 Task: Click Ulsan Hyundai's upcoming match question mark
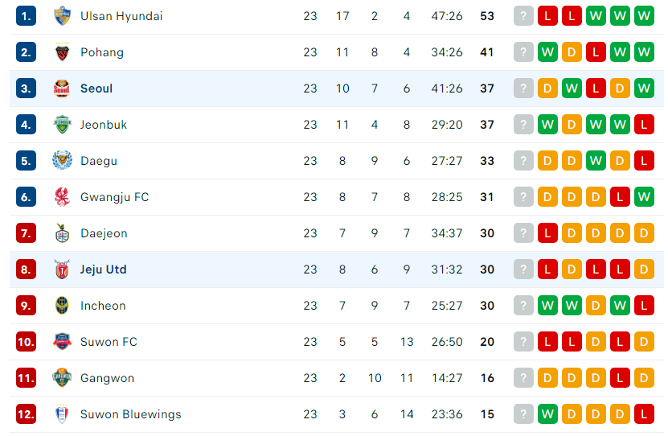coord(523,16)
